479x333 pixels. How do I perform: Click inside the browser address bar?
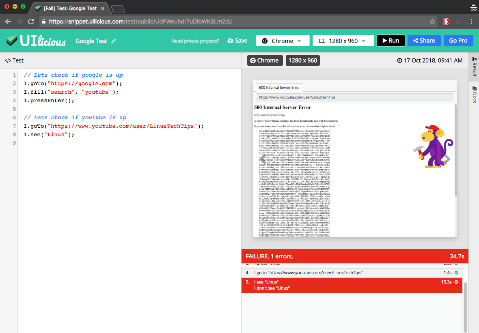(162, 22)
